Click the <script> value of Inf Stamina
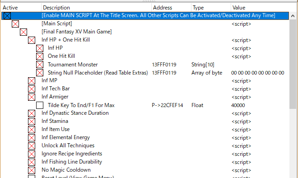 (x=242, y=122)
